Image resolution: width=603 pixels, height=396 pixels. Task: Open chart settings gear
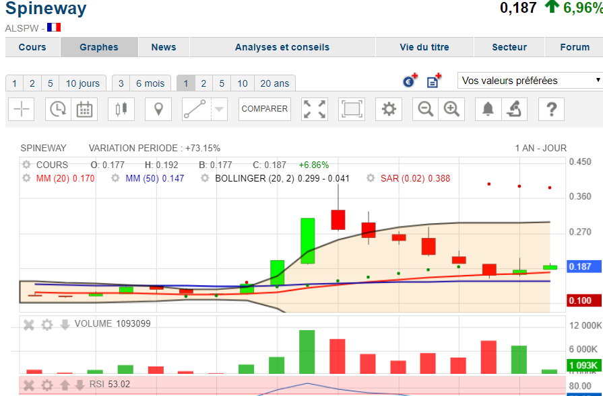click(x=388, y=110)
